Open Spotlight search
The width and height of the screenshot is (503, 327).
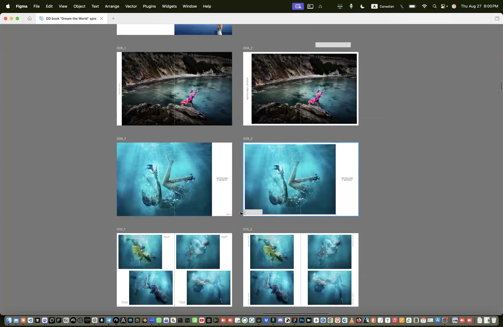[434, 6]
